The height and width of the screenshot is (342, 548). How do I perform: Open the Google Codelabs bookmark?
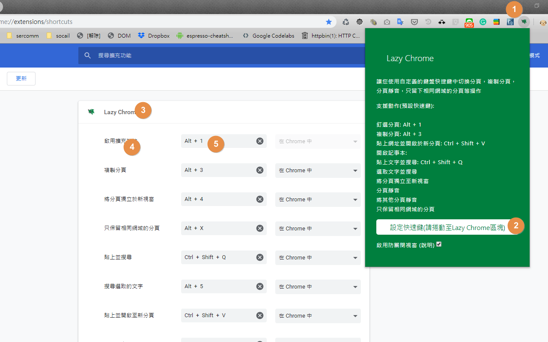[268, 35]
